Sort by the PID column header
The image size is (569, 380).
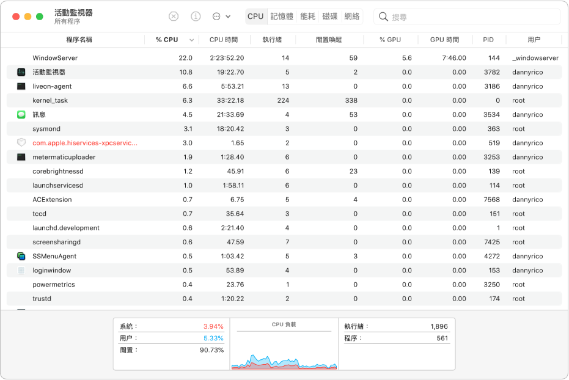pos(488,40)
